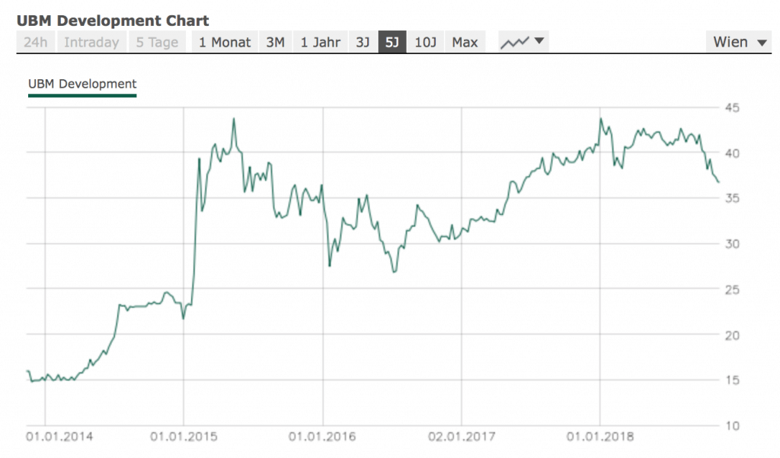Image resolution: width=780 pixels, height=458 pixels.
Task: Click the 25 value axis label
Action: coord(732,290)
